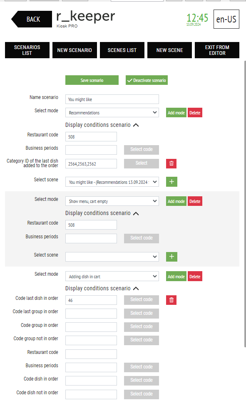Screen dimensions: 246x403
Task: Toggle Deactivate scenario checkmark button
Action: coord(147,80)
